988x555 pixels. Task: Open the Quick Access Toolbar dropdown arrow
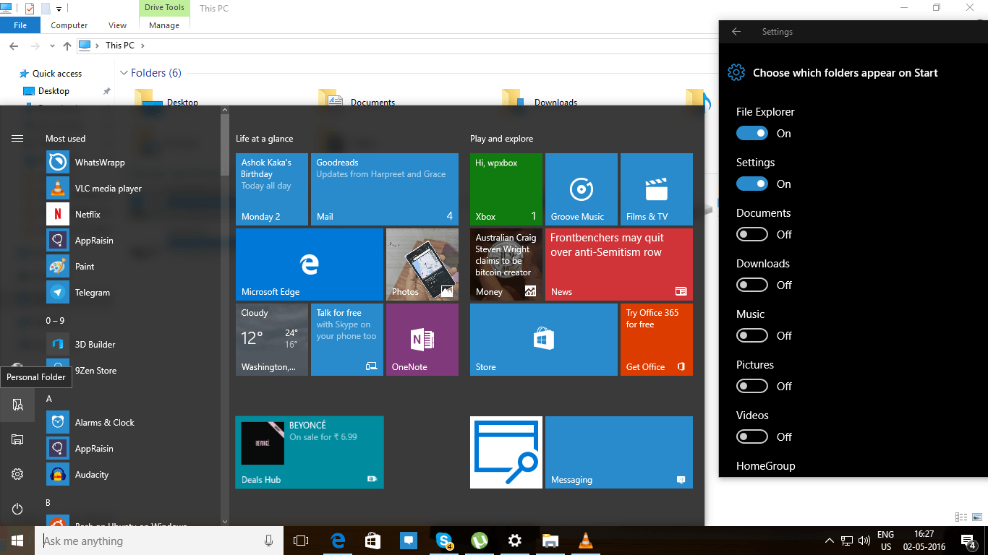(x=59, y=9)
